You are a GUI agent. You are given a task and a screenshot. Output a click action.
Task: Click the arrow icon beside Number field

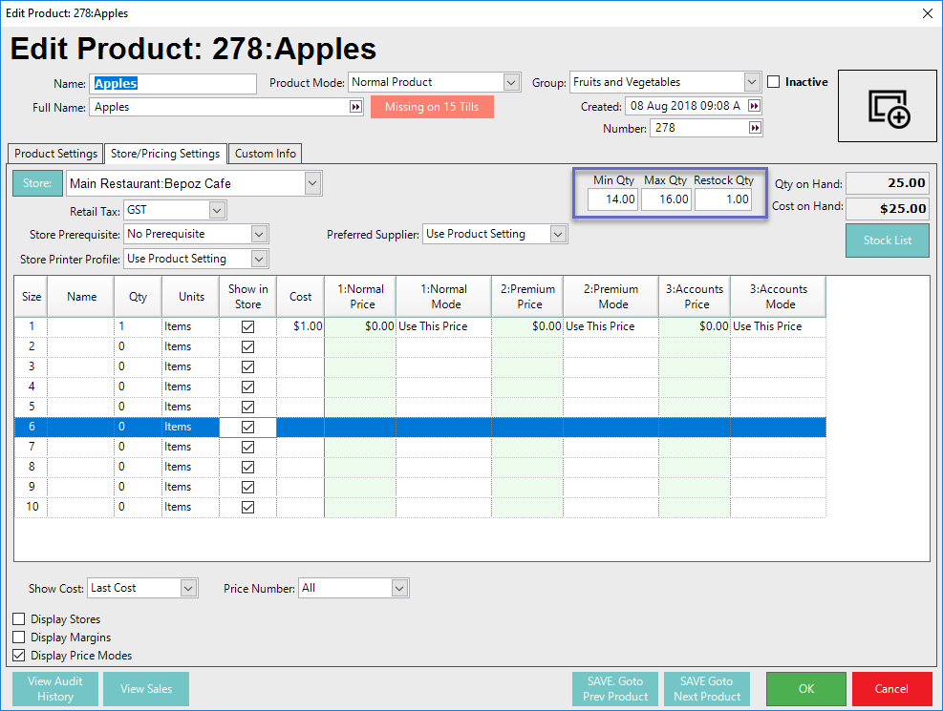(x=754, y=128)
